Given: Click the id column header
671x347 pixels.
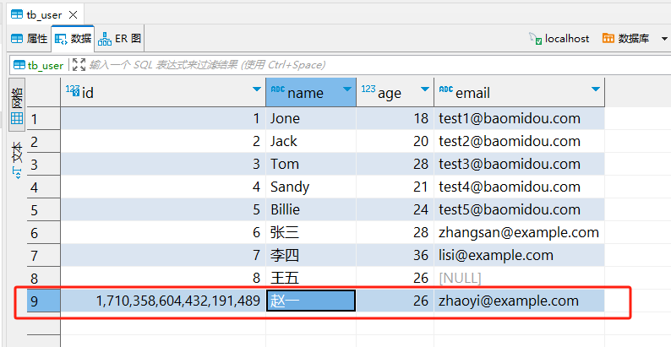Looking at the screenshot, I should click(x=163, y=92).
